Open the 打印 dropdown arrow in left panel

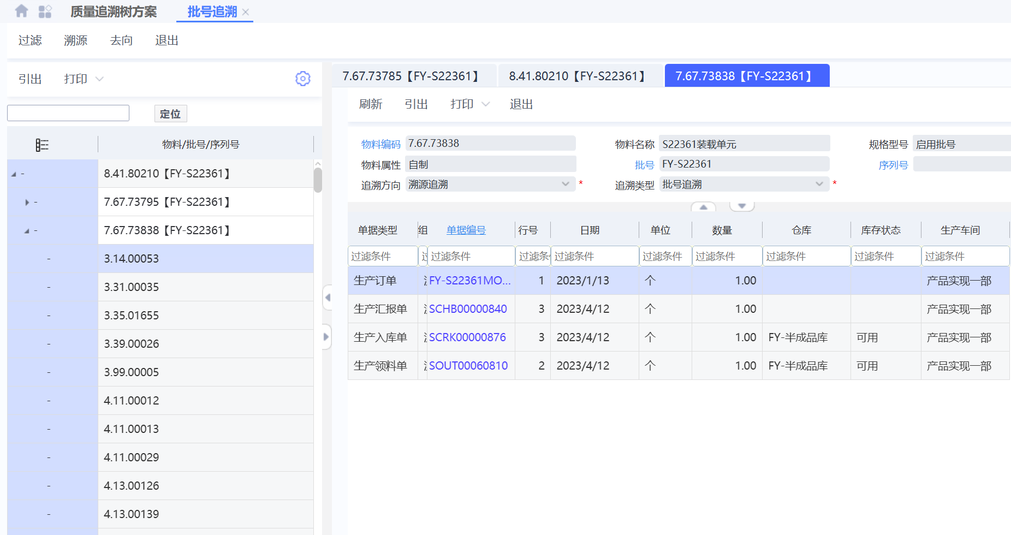point(99,79)
